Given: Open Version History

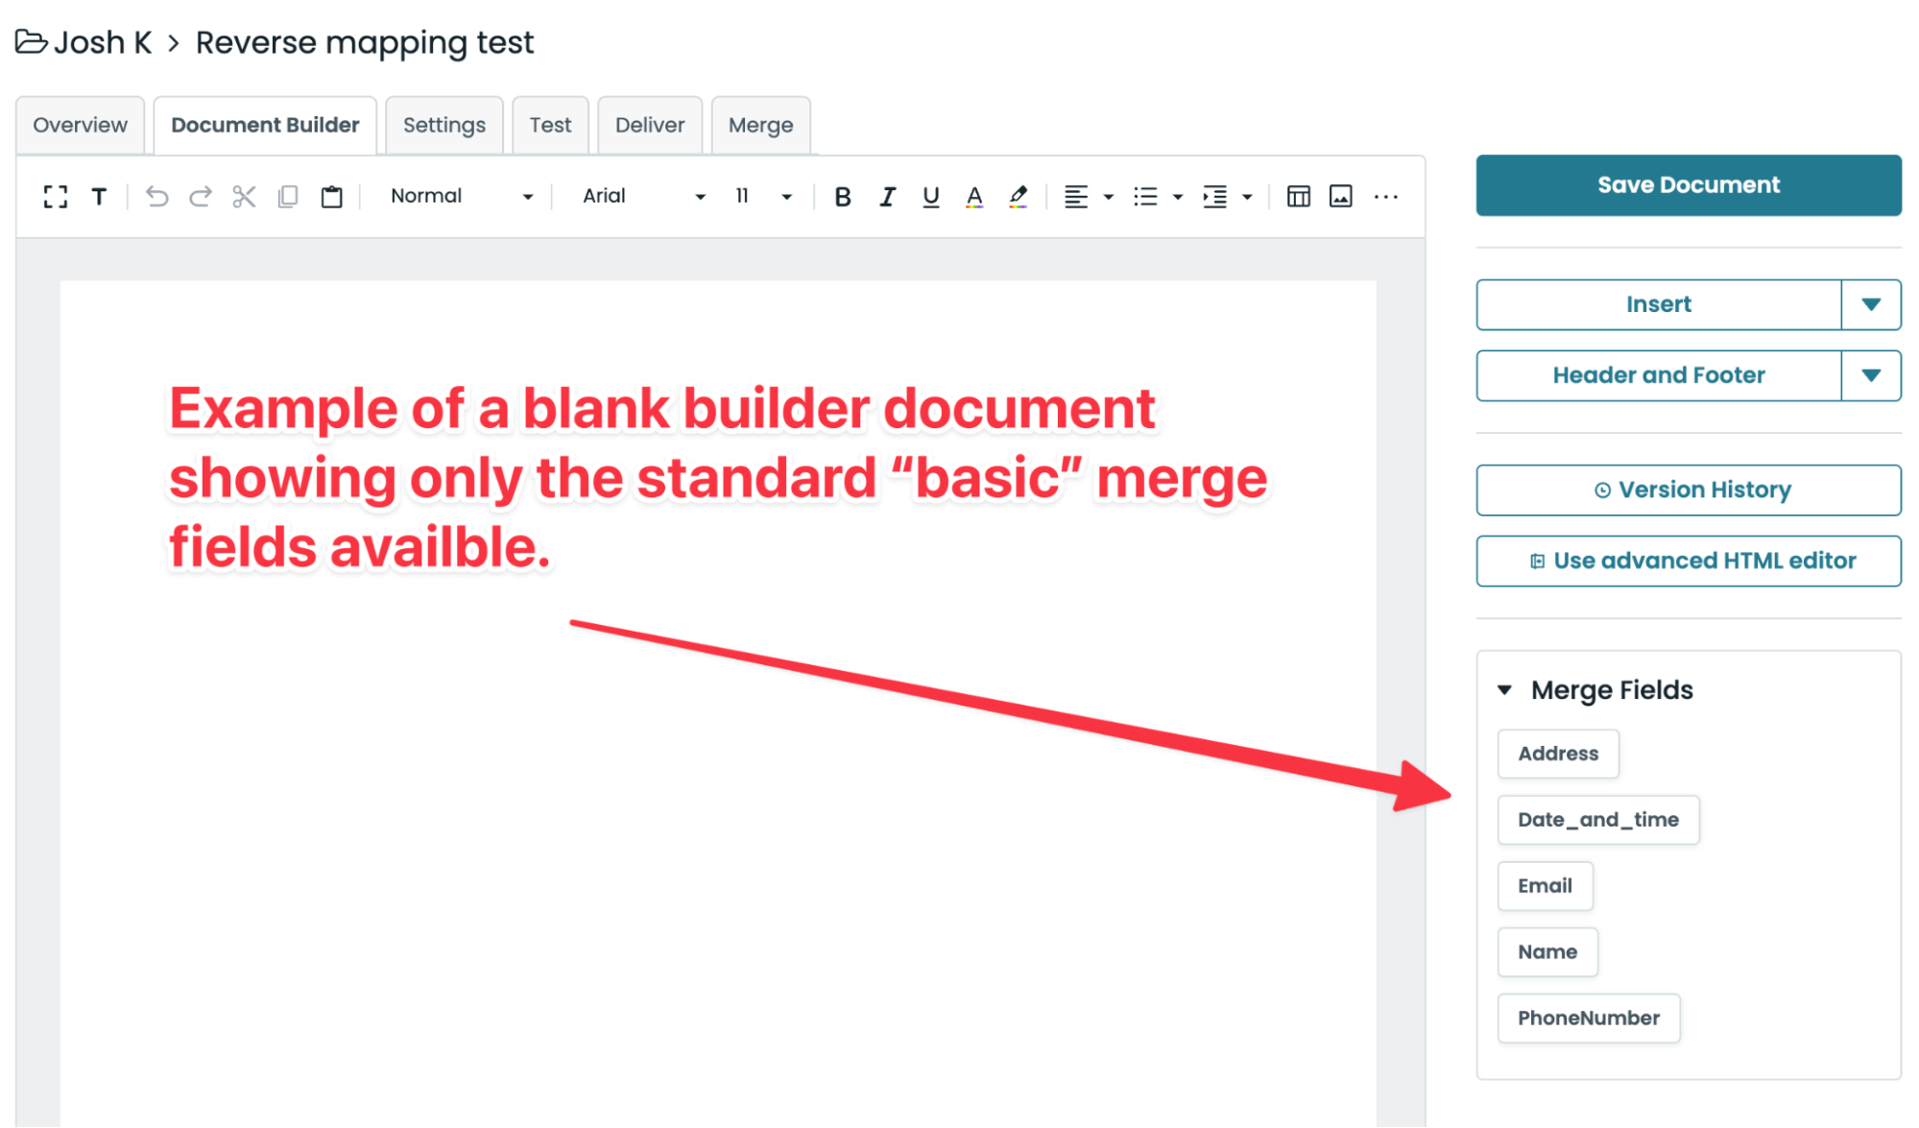Looking at the screenshot, I should [x=1688, y=491].
